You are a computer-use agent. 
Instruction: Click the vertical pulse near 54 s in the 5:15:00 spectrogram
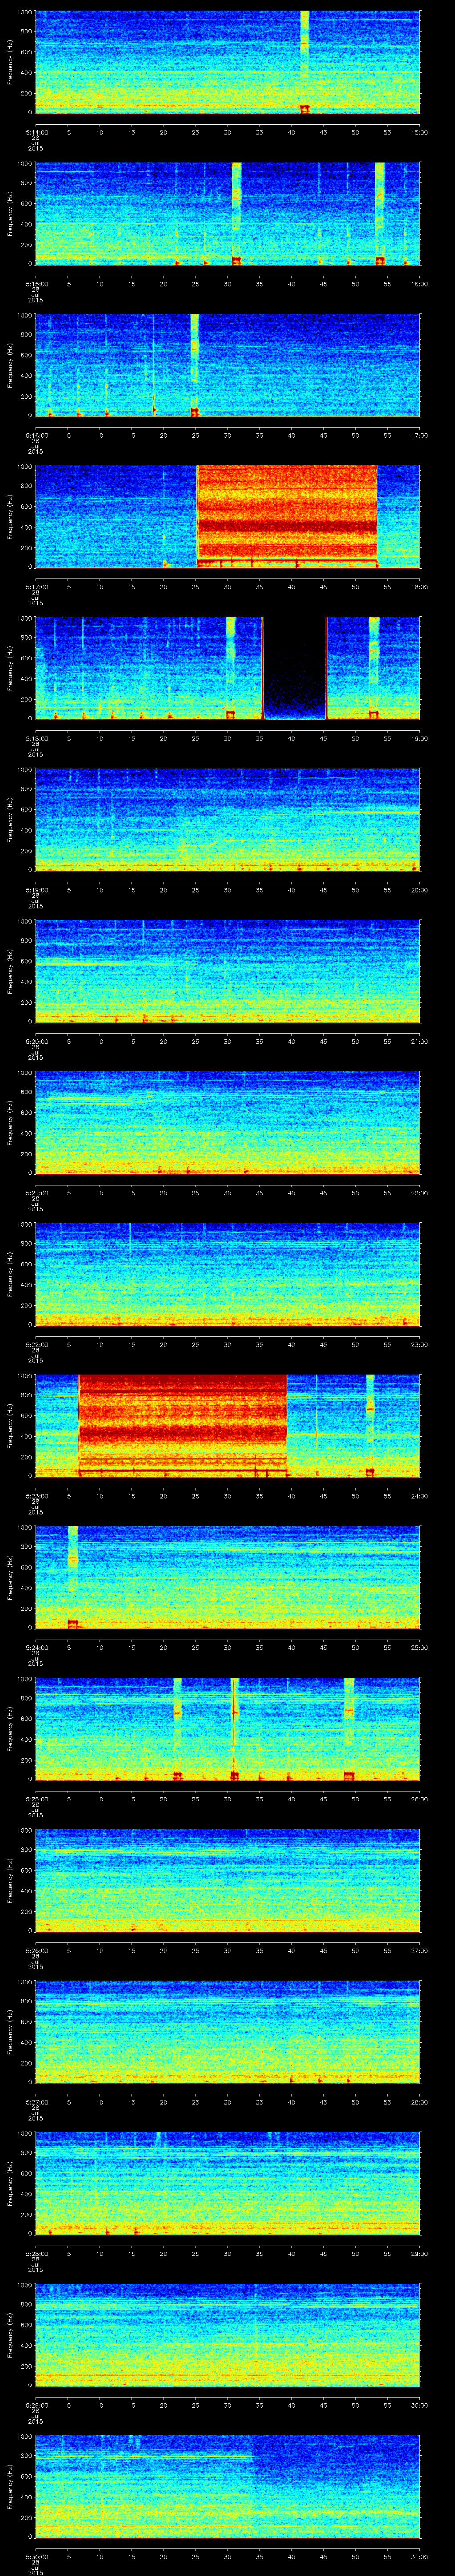380,213
